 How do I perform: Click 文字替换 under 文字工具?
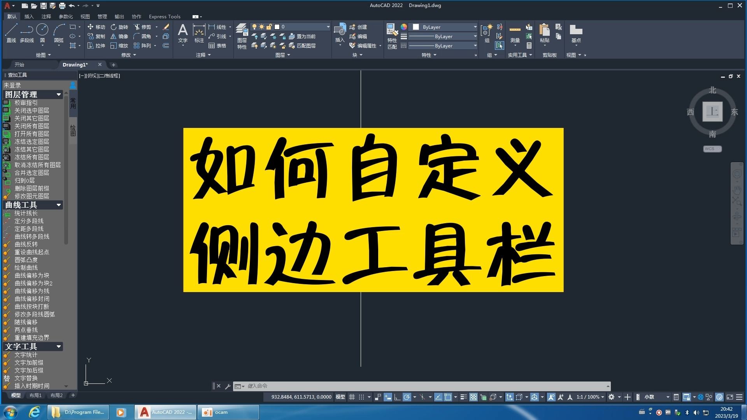coord(26,378)
